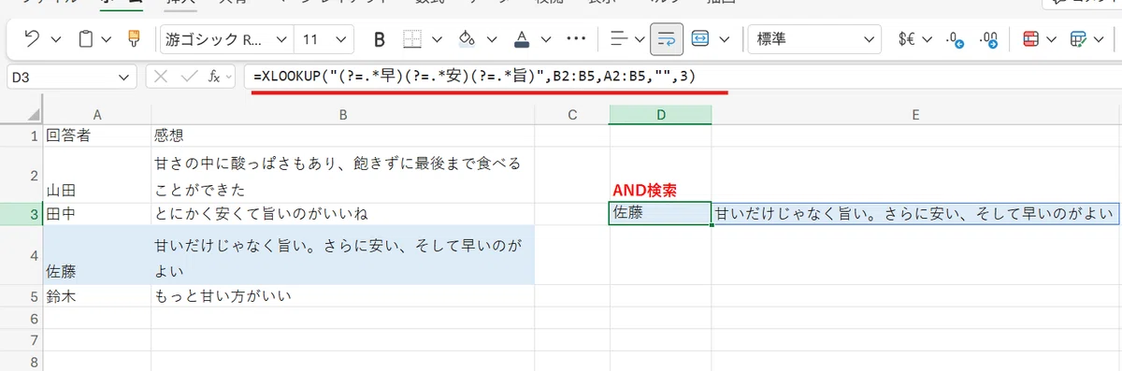Viewport: 1122px width, 371px height.
Task: Apply the fill color bucket
Action: 467,39
